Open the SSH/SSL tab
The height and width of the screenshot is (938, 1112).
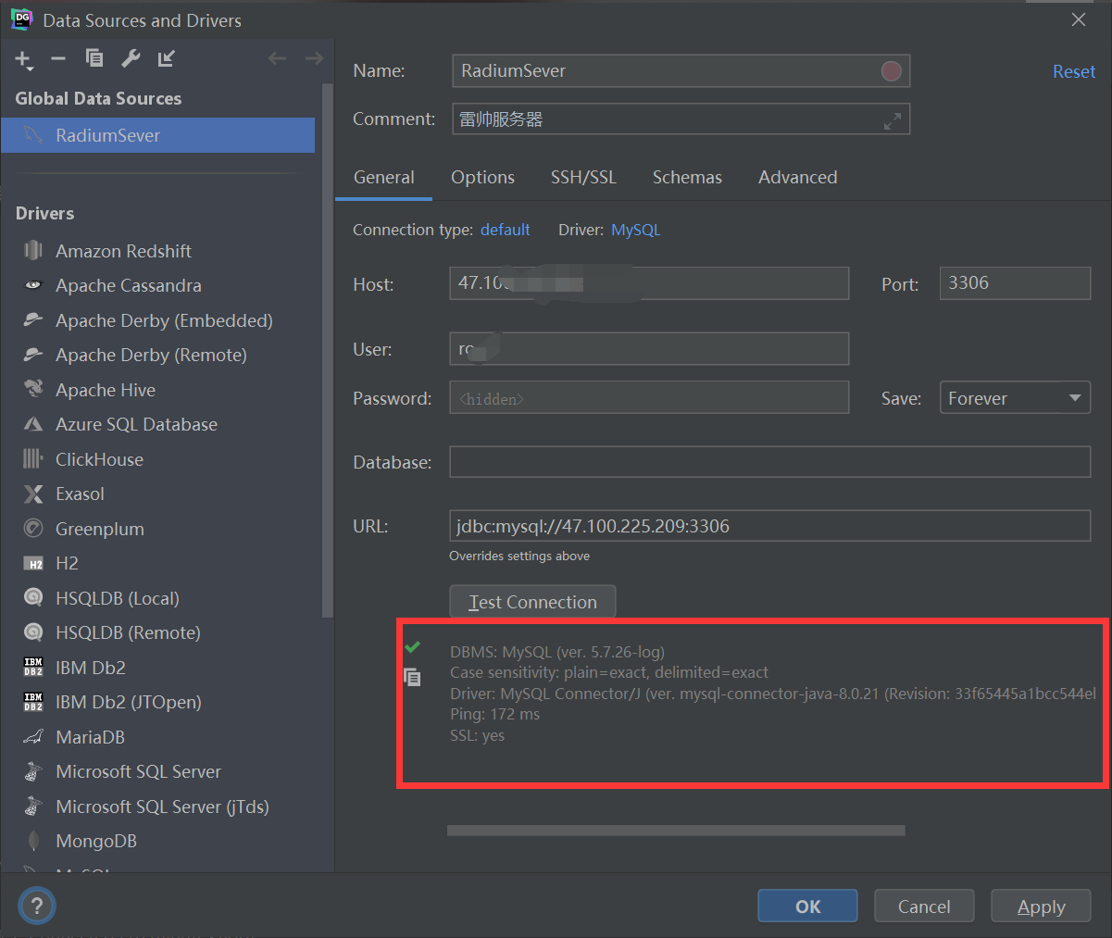583,177
